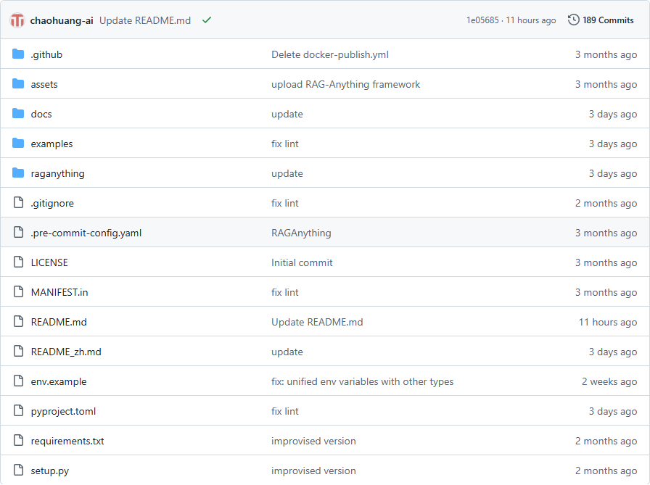
Task: Open commit hash 1e05685
Action: 482,20
